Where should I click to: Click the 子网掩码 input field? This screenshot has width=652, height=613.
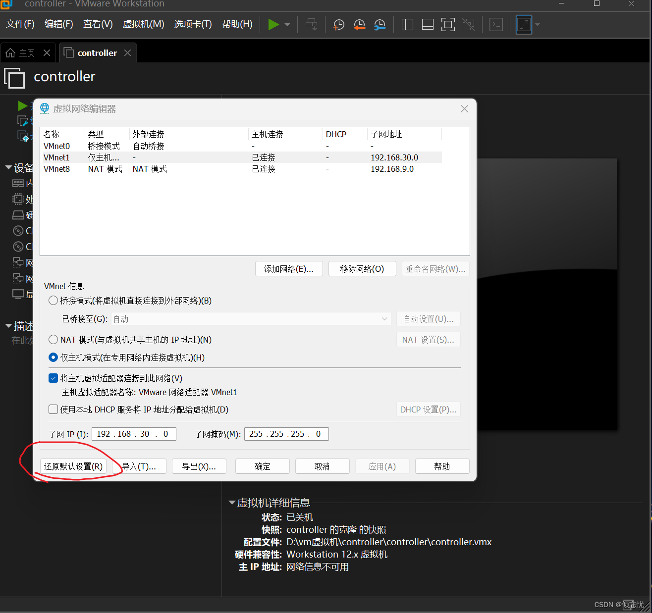coord(286,434)
